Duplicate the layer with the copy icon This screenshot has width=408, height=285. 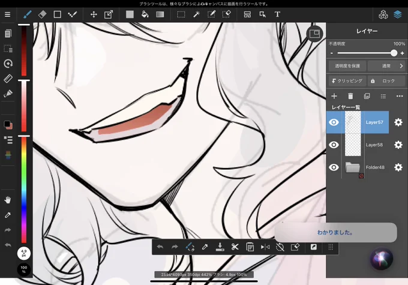(367, 97)
